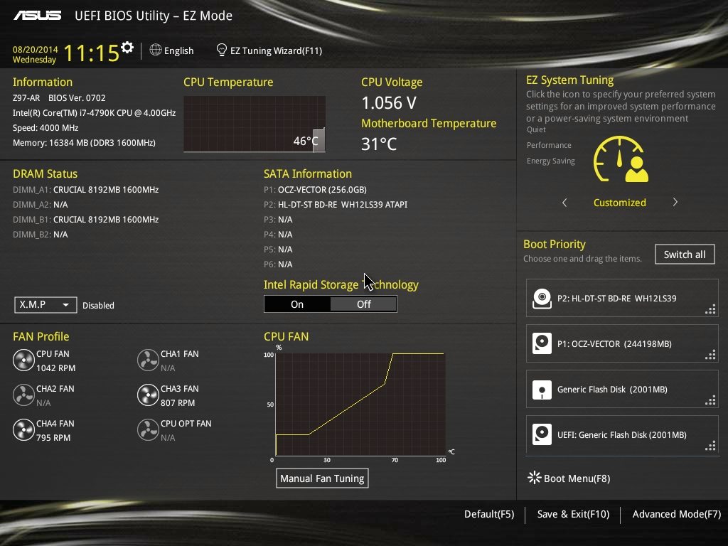Open the X.M.P dropdown
The height and width of the screenshot is (546, 728).
pos(45,304)
